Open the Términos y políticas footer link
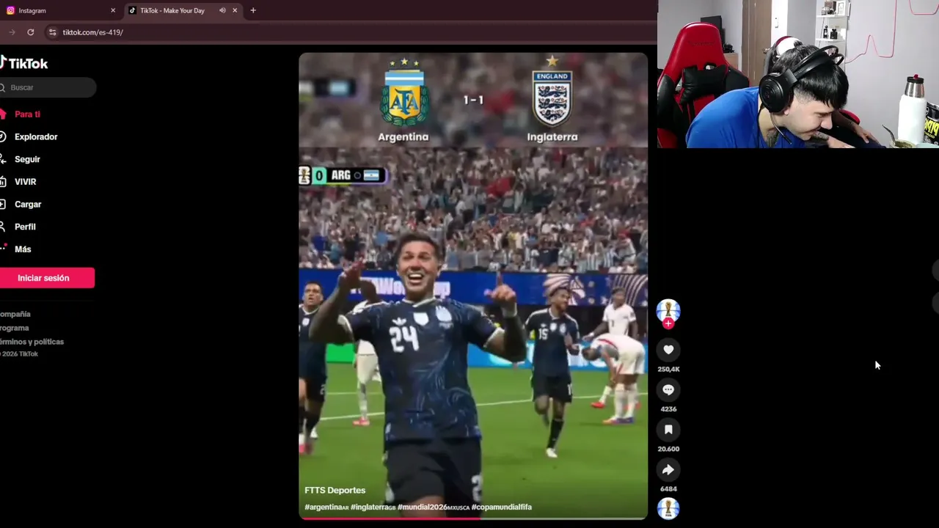 (x=32, y=342)
